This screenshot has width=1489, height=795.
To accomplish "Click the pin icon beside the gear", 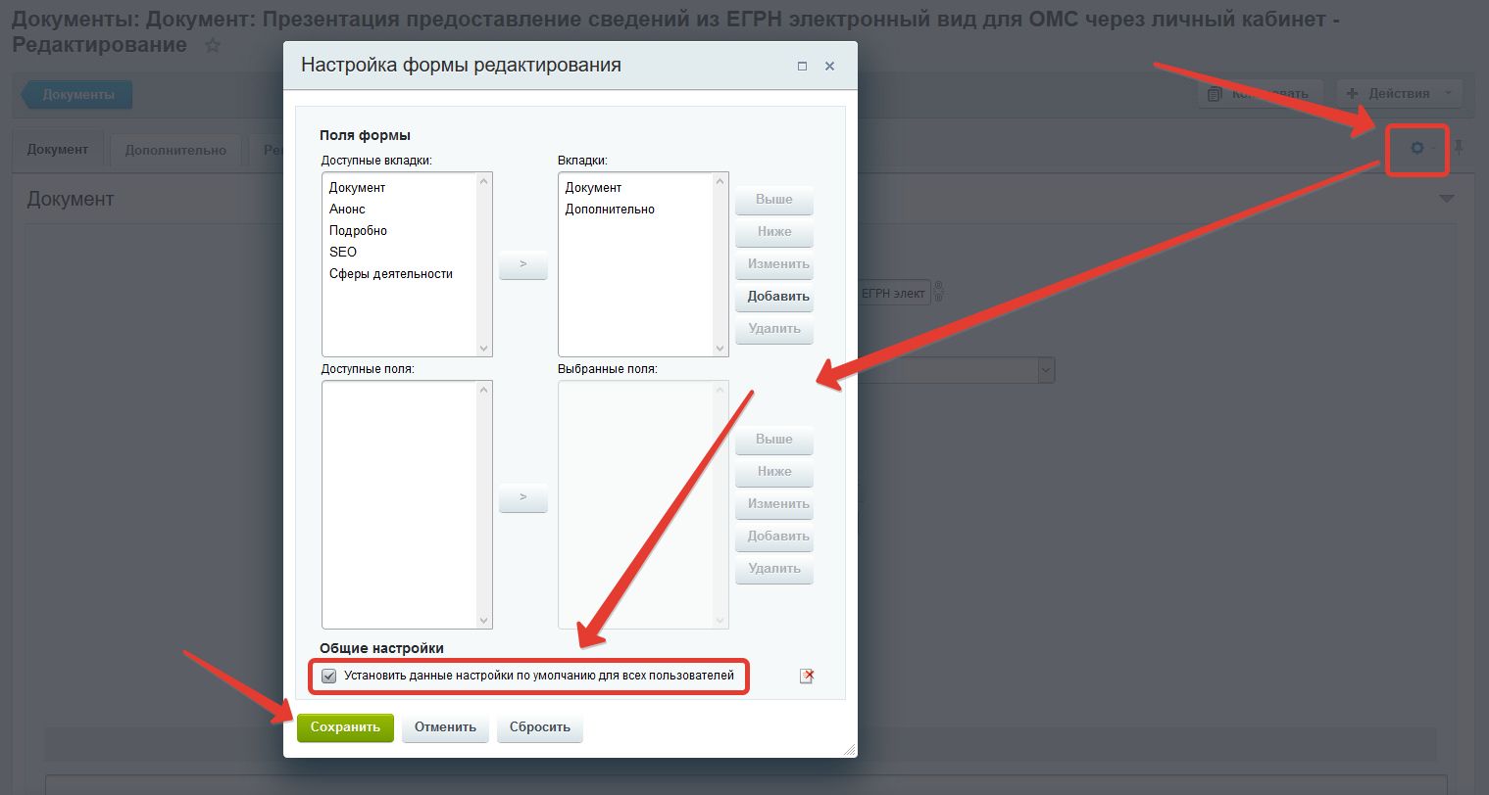I will 1459,148.
